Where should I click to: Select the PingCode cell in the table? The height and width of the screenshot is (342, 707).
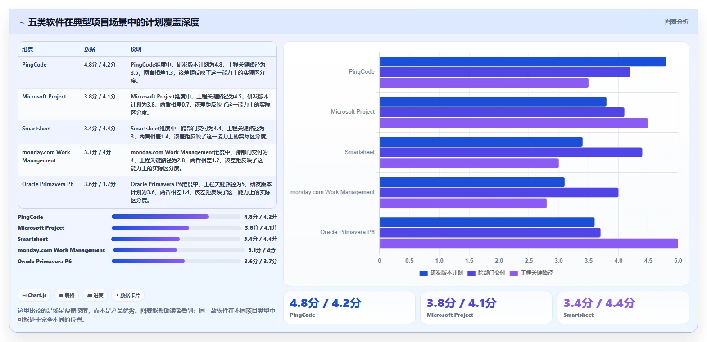[x=34, y=65]
